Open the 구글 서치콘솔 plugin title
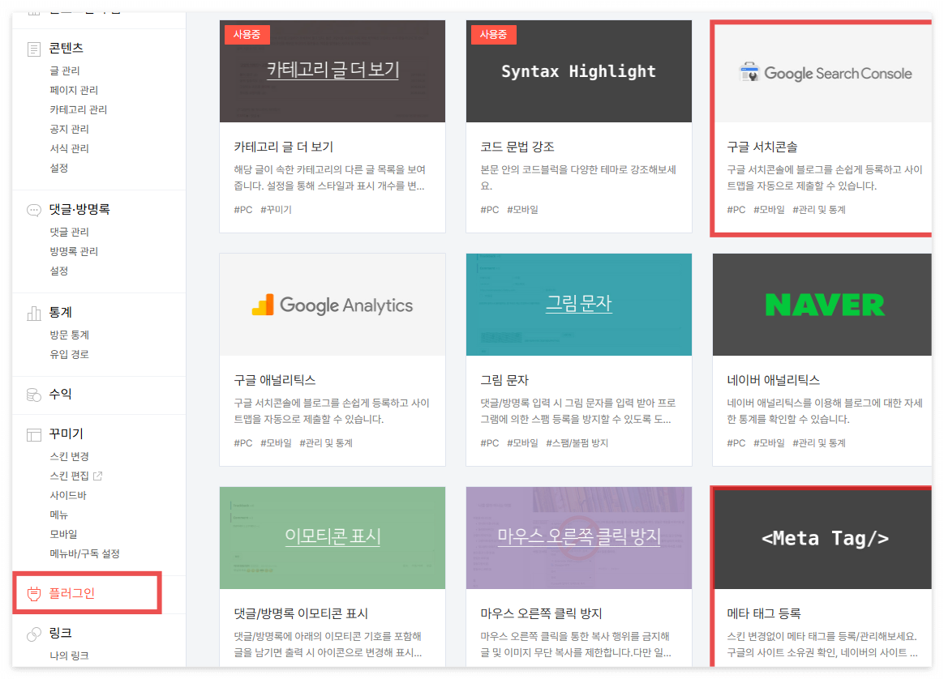The height and width of the screenshot is (679, 944). tap(762, 147)
